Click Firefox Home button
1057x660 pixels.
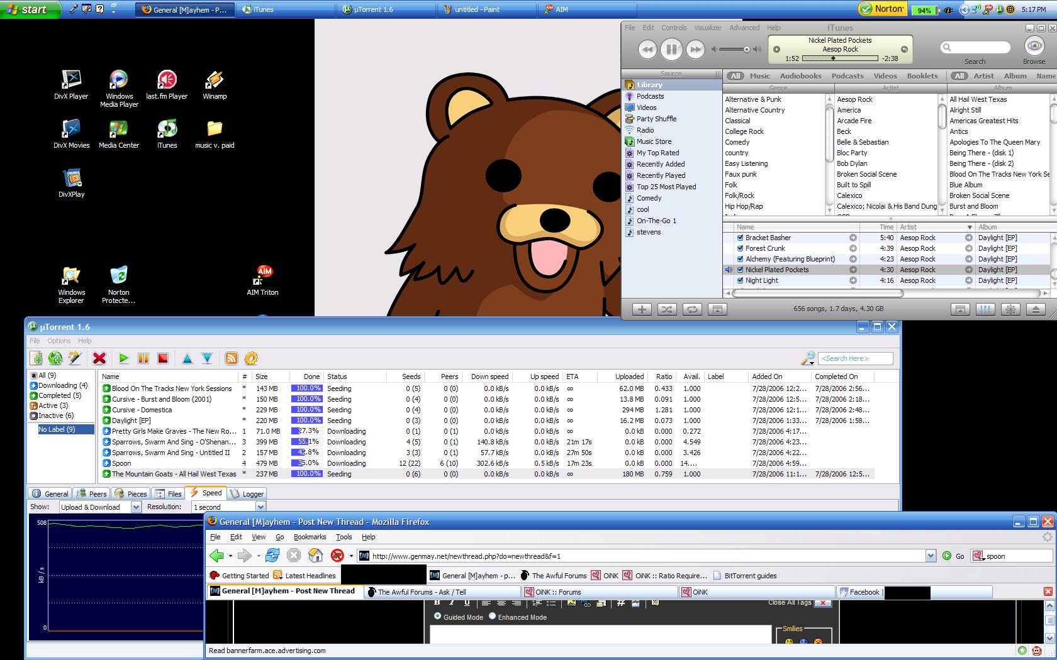click(316, 556)
